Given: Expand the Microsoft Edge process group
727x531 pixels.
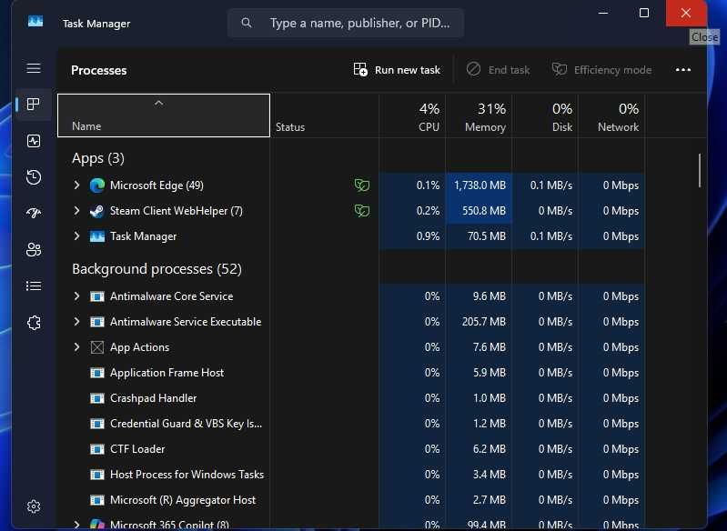Looking at the screenshot, I should point(76,185).
